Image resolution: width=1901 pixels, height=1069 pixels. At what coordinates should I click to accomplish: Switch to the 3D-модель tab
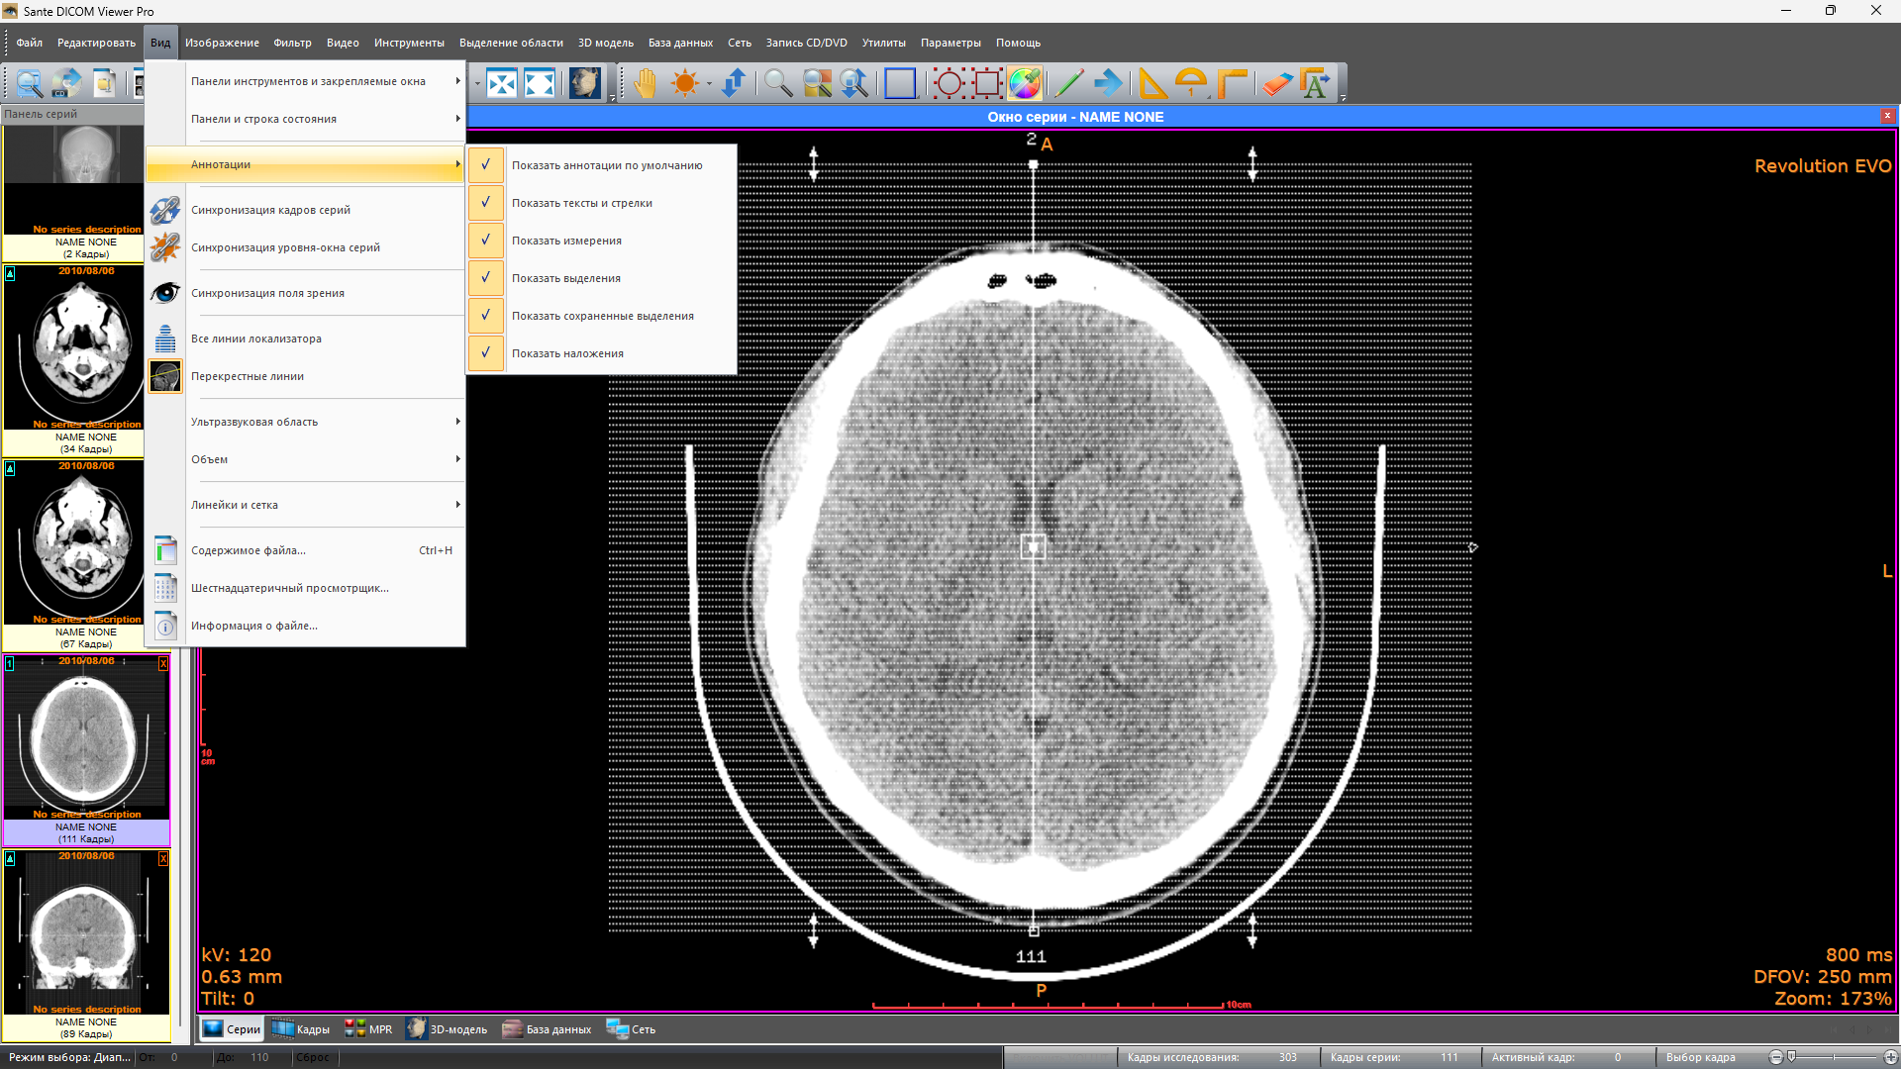tap(447, 1029)
